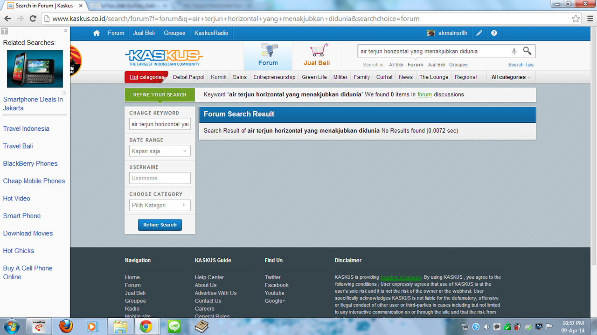Launch Firefox from the taskbar
Viewport: 597px width, 335px height.
(66, 327)
